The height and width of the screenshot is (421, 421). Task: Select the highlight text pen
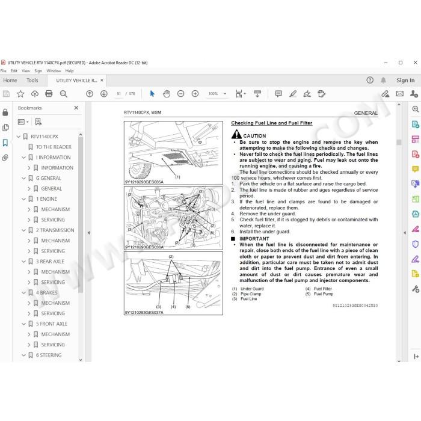pos(293,94)
